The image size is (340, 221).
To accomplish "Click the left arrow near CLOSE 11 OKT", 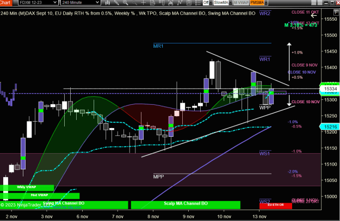I will [x=314, y=16].
